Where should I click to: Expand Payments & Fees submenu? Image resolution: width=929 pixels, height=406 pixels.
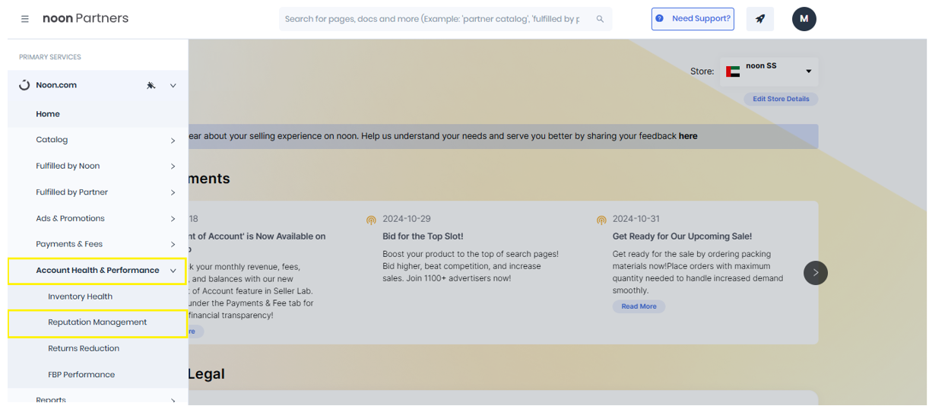click(x=173, y=245)
